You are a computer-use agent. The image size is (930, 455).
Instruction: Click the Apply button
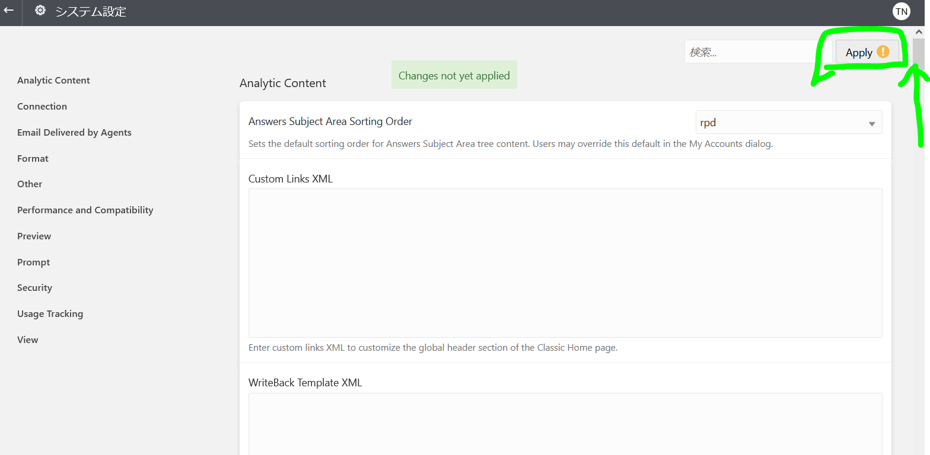867,52
